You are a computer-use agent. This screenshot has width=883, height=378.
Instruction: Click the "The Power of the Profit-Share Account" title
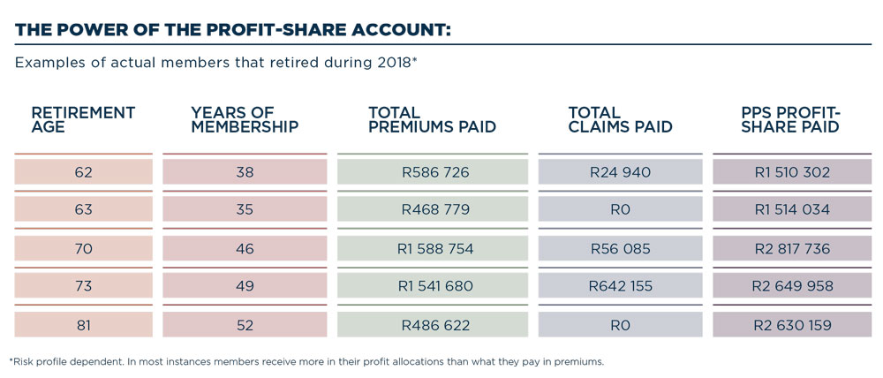click(x=233, y=30)
